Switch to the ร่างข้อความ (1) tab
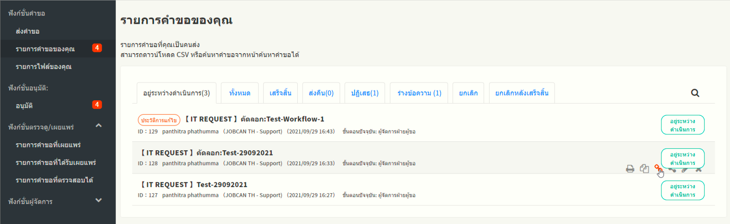This screenshot has height=224, width=730. (x=419, y=93)
